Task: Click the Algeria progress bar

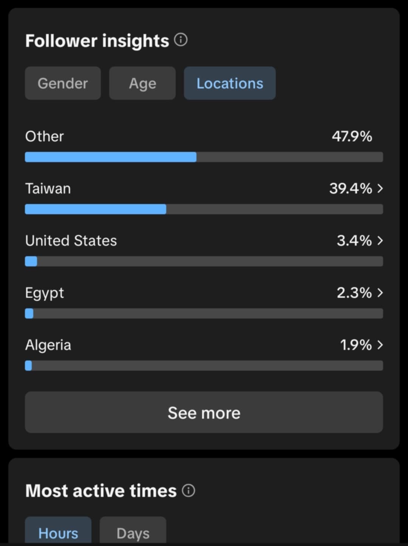Action: [x=204, y=366]
